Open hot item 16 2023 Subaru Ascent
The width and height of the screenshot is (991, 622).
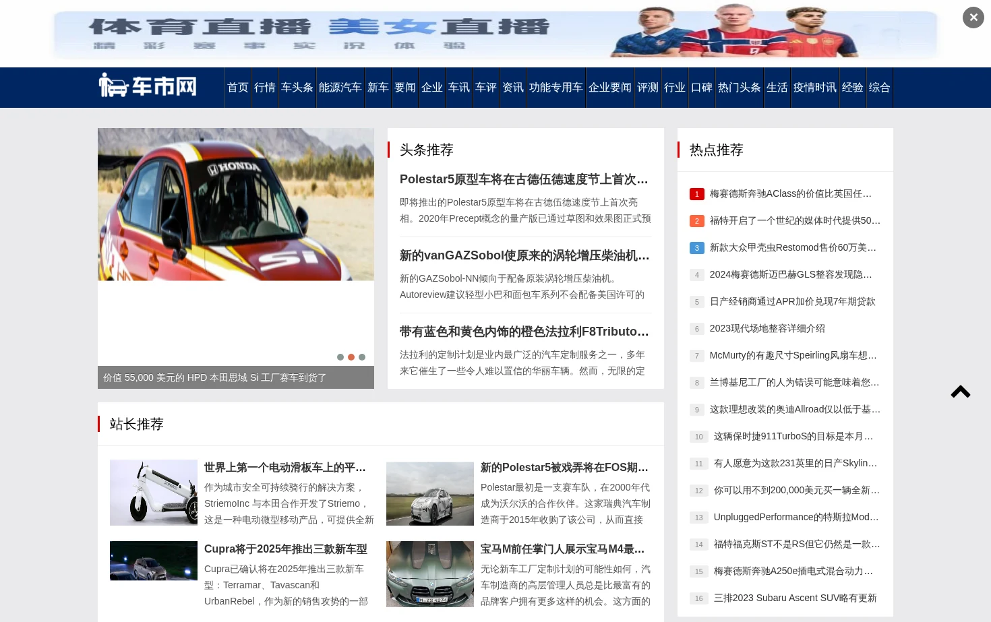tap(795, 598)
